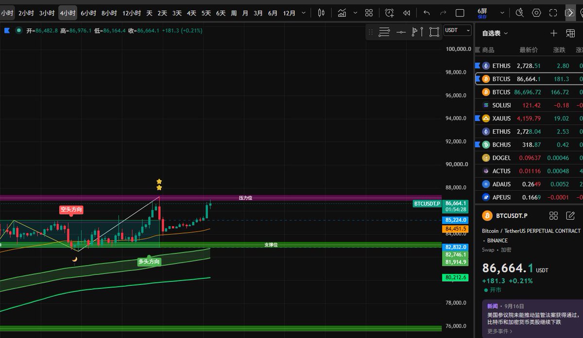Screen dimensions: 583x338
Task: Open the layout setup square icon
Action: 460,13
